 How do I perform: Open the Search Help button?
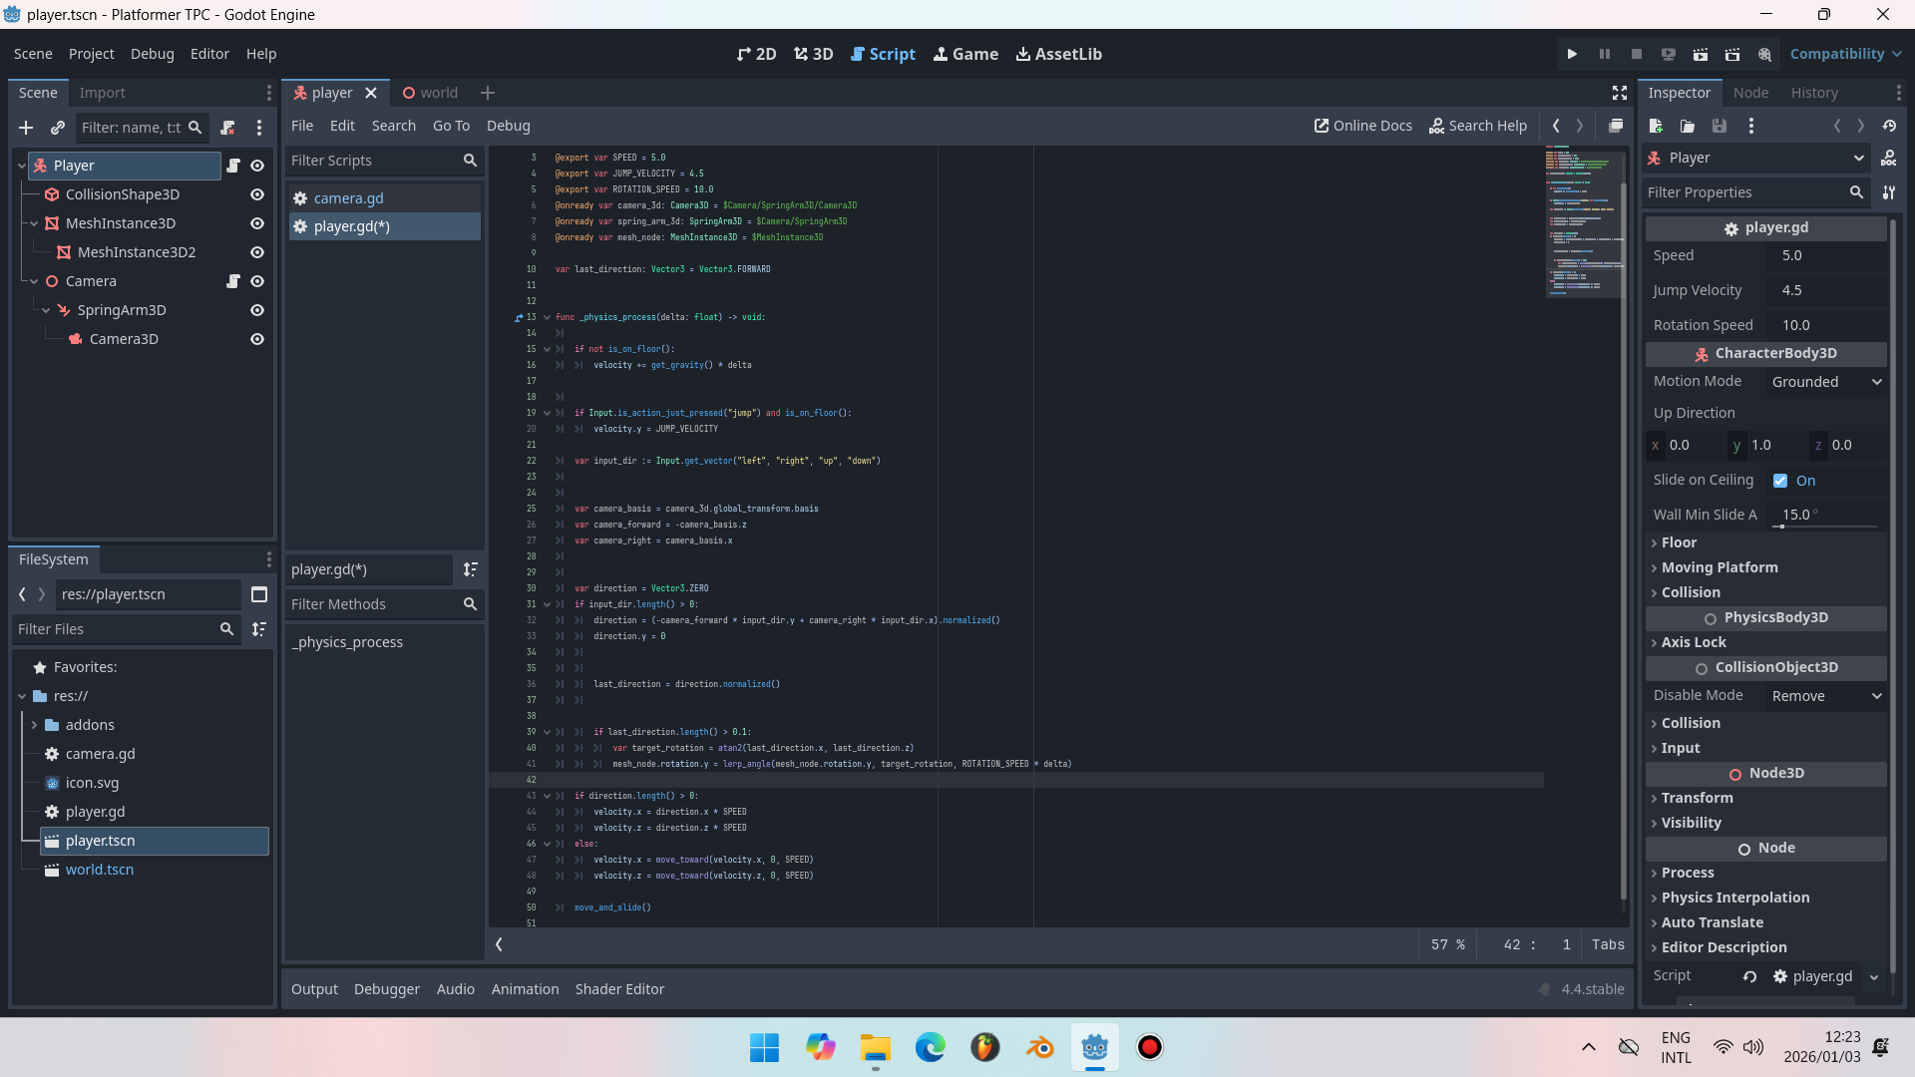(x=1477, y=126)
